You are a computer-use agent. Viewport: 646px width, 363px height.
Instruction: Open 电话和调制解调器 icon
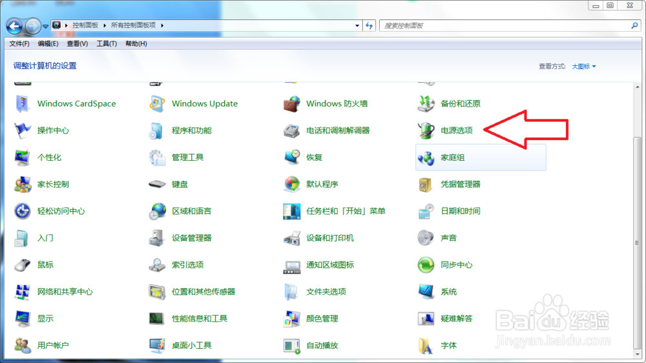click(x=292, y=130)
